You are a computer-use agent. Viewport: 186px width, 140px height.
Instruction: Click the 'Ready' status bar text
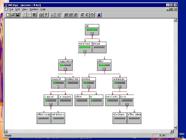click(x=8, y=136)
